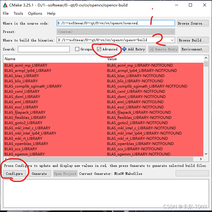Click the Search input box
Screen dimensions: 212x212
pyautogui.click(x=44, y=49)
